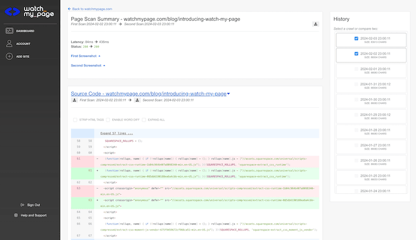Enable the Strip HTML Tags checkbox
The height and width of the screenshot is (240, 416).
coord(75,119)
